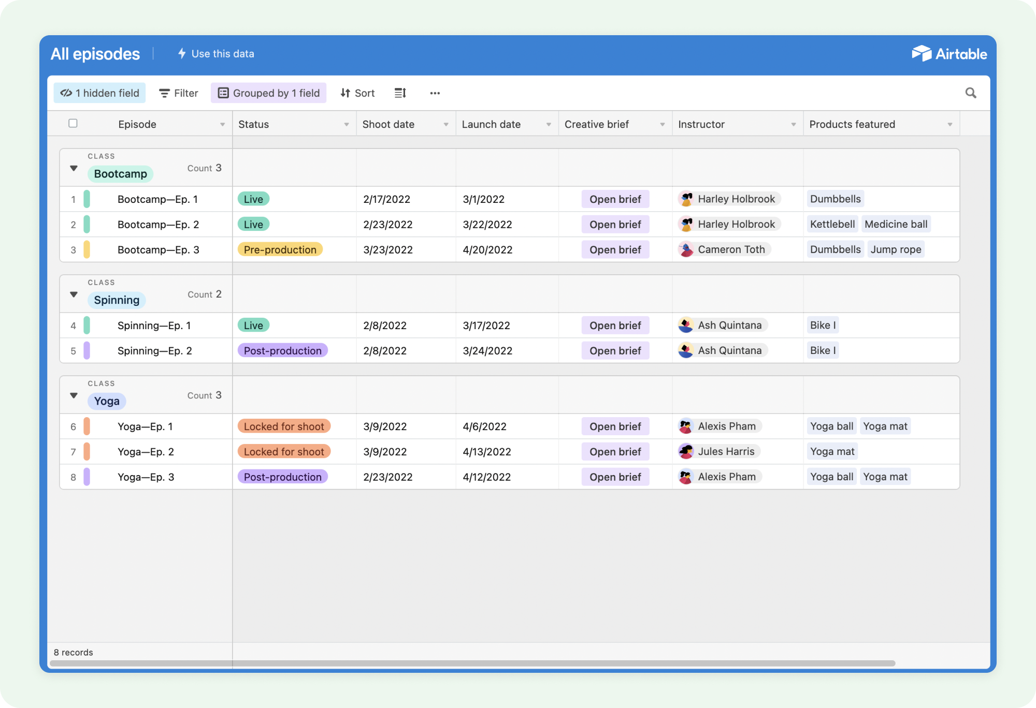Click Harley Holbrook avatar in row 1

[686, 199]
